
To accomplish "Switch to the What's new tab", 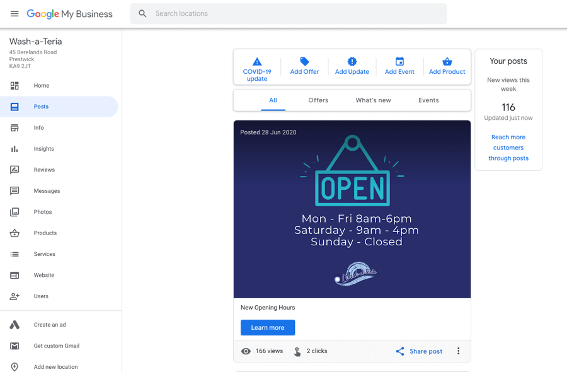I will (373, 100).
